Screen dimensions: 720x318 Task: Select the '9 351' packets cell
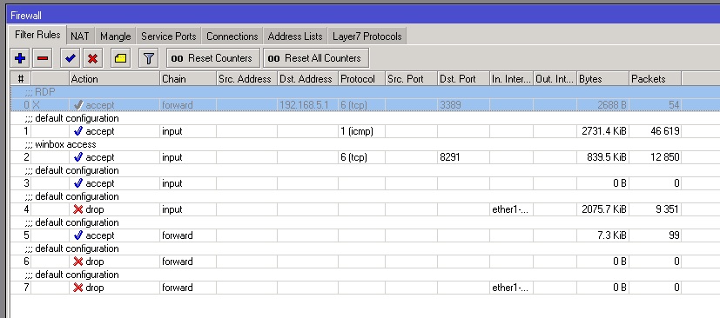(656, 209)
